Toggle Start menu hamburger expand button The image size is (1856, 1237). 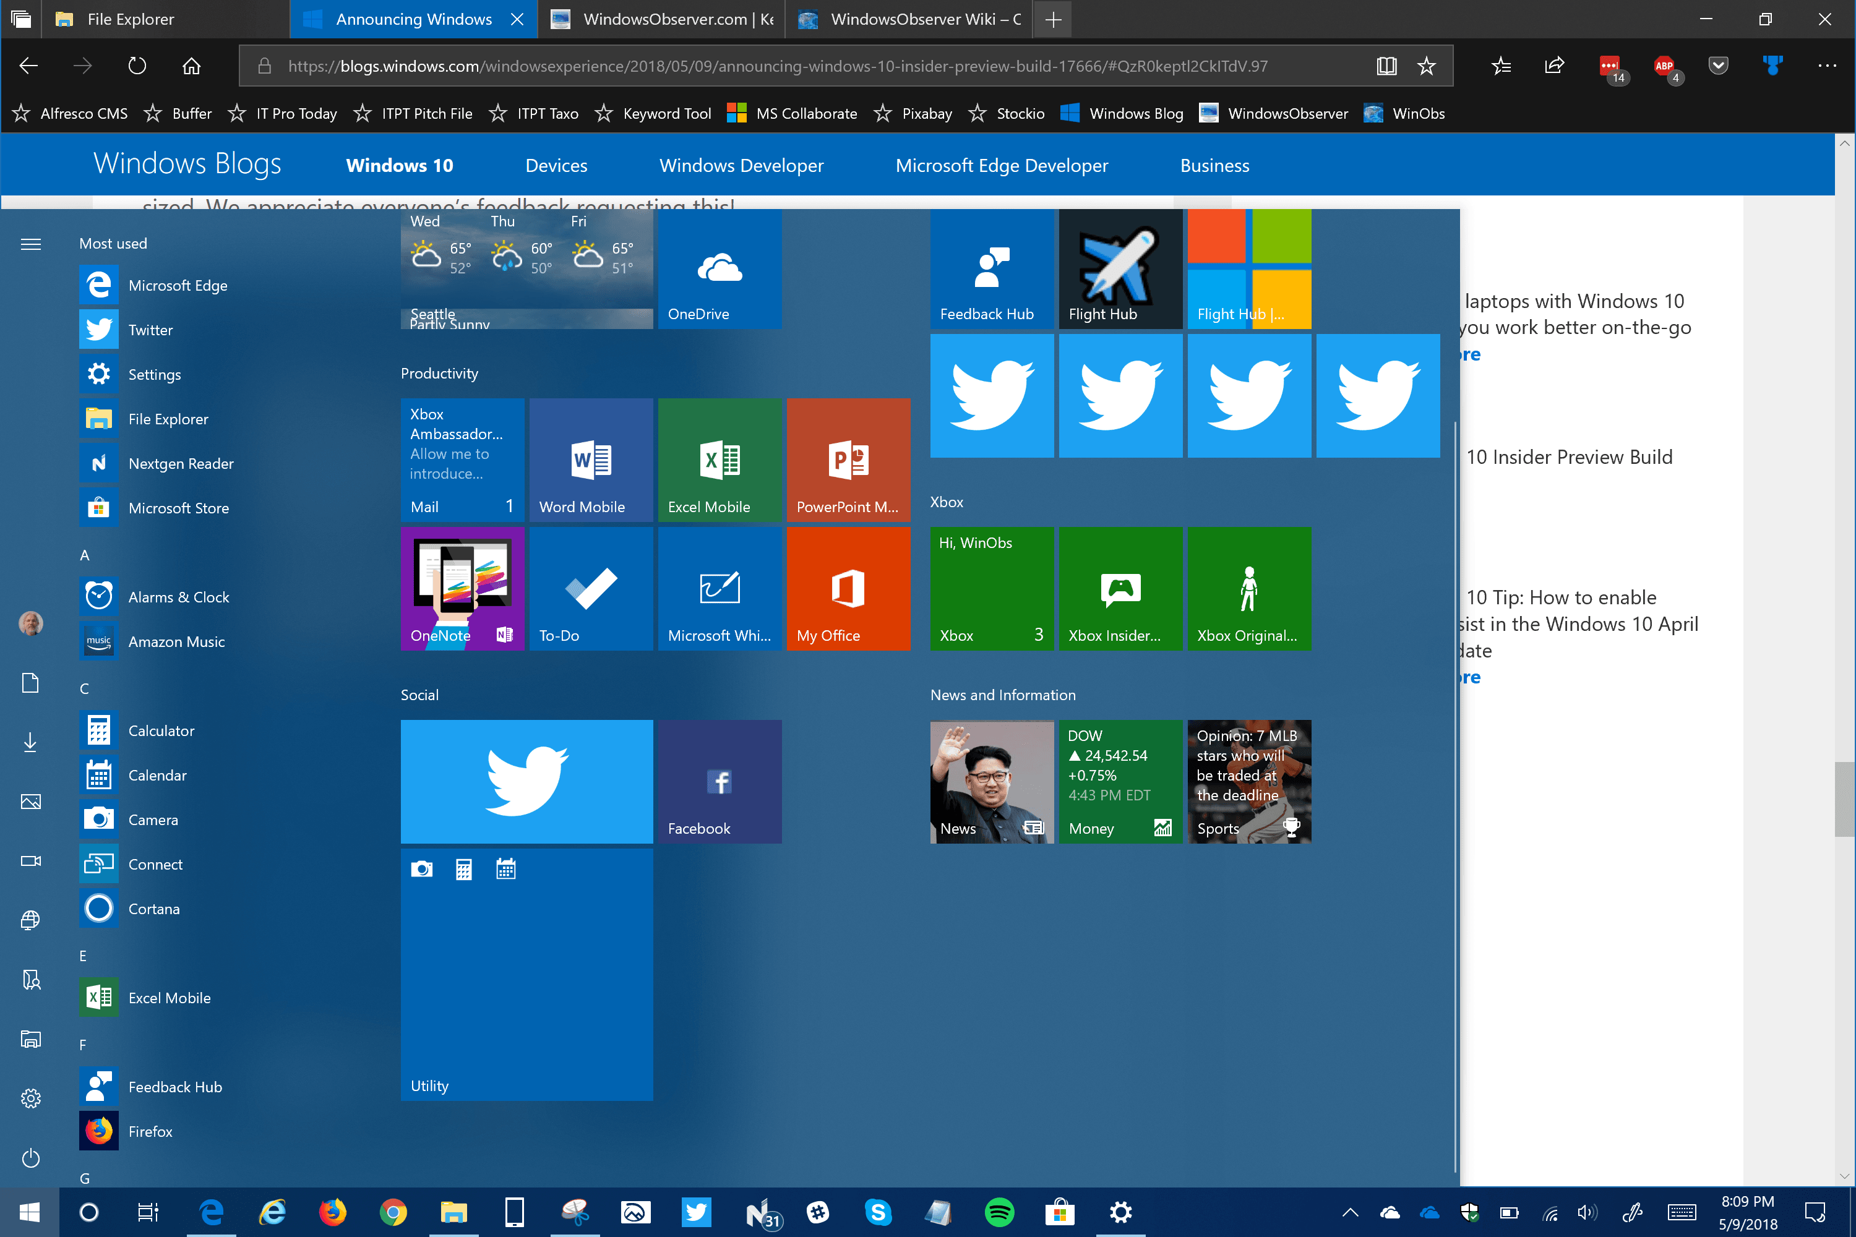pos(31,244)
